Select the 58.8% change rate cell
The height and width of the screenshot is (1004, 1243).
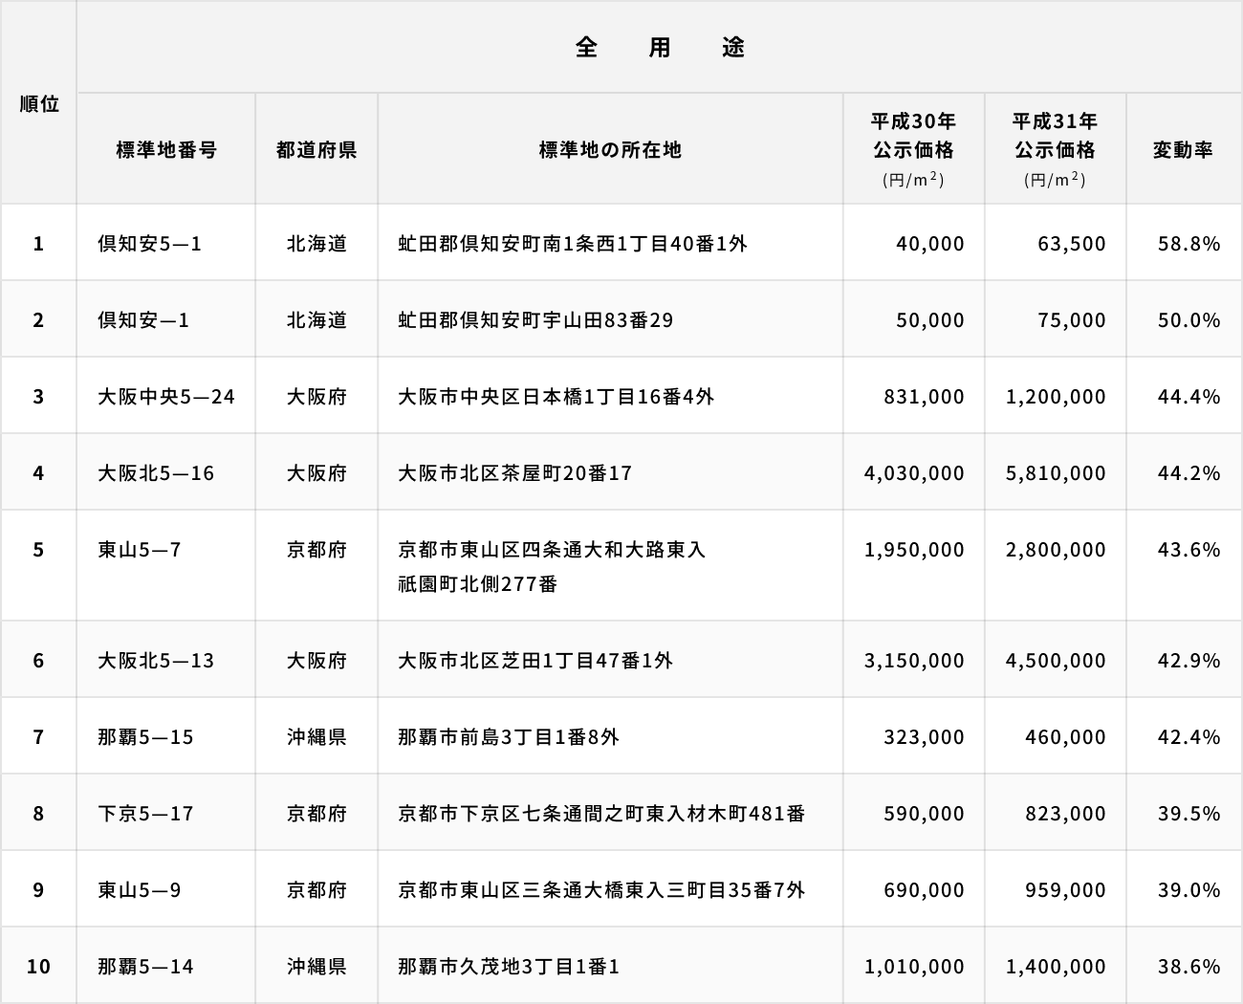(1188, 244)
